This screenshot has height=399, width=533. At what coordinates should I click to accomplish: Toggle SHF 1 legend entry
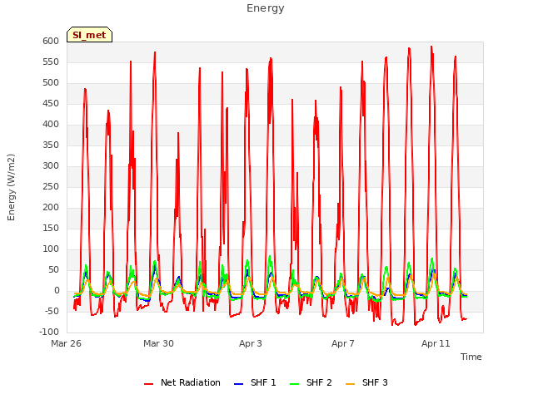pyautogui.click(x=255, y=382)
